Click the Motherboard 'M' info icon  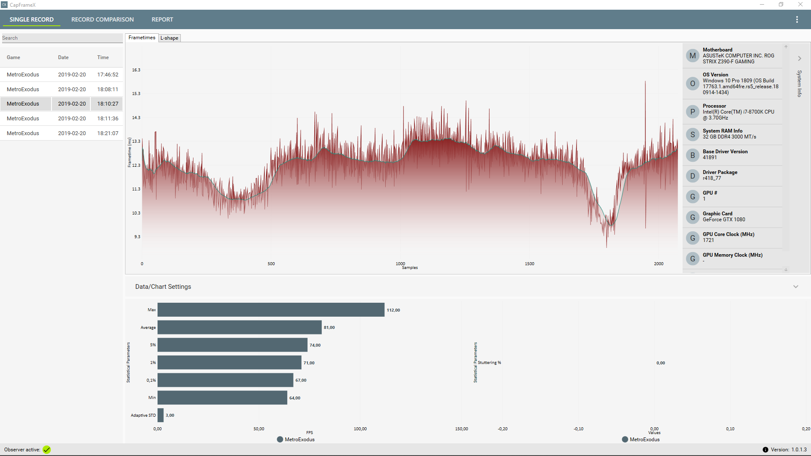(692, 56)
